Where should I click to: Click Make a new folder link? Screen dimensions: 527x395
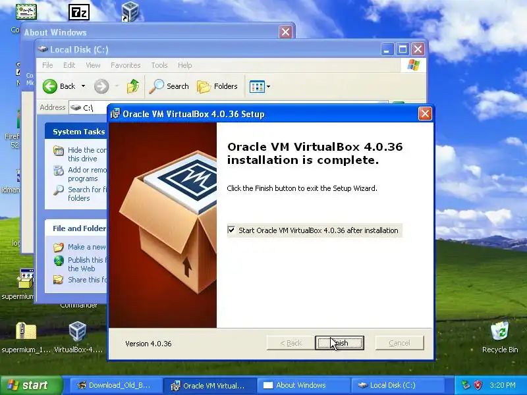(x=87, y=247)
